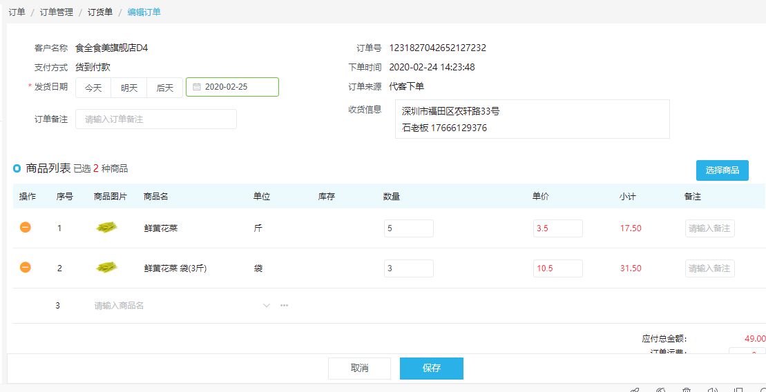Click the subtotal 17.50

pos(631,228)
